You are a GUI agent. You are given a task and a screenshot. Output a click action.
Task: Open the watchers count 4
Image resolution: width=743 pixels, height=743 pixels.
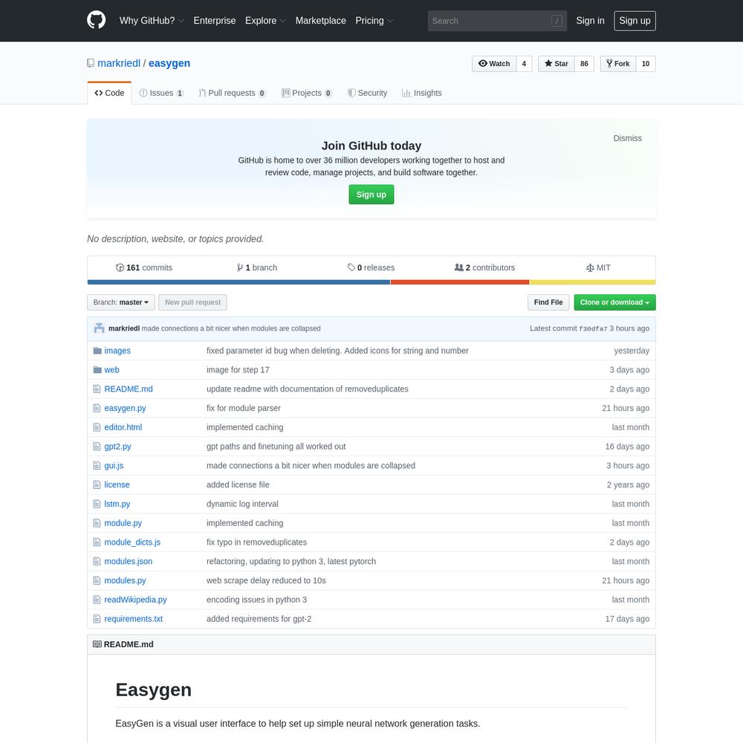[x=524, y=63]
